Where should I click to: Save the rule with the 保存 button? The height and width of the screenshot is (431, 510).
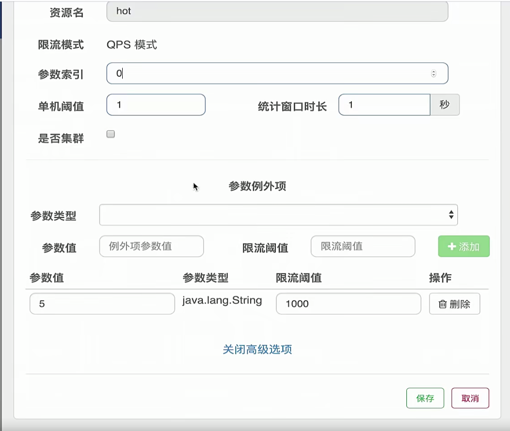[425, 398]
